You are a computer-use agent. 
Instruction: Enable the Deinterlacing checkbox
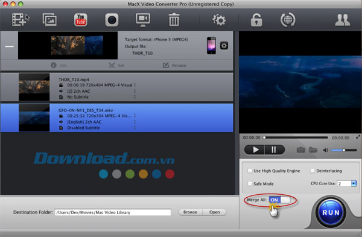pyautogui.click(x=313, y=171)
